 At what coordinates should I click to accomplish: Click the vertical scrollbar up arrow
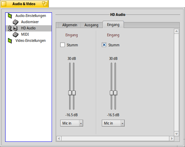click(x=176, y=31)
